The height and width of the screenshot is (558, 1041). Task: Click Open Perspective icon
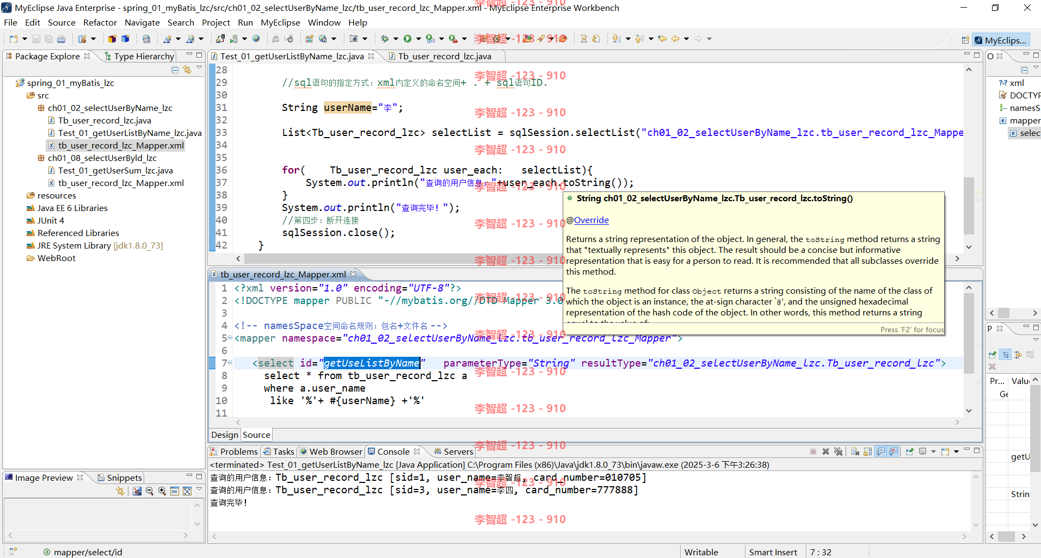965,40
